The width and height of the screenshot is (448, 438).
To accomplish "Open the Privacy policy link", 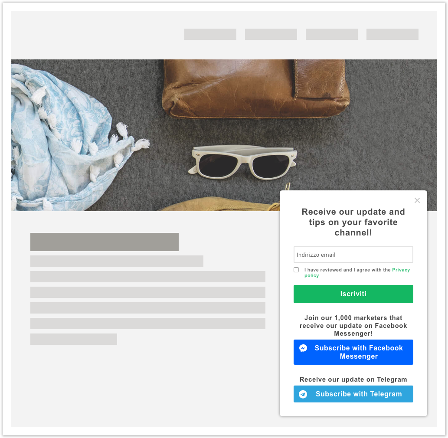I will 357,273.
